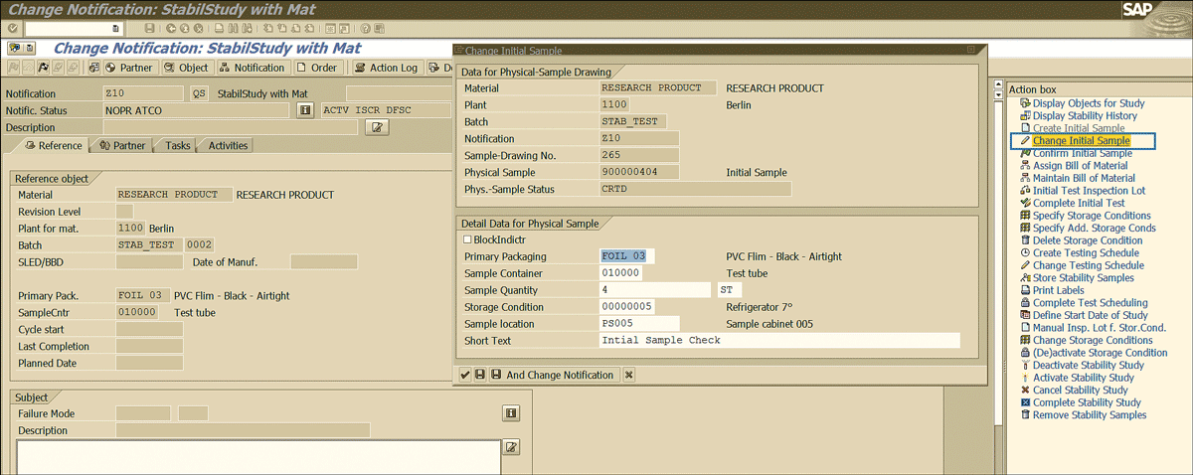Screen dimensions: 1193x475
Task: Open the Partner toolbar button
Action: tap(129, 68)
